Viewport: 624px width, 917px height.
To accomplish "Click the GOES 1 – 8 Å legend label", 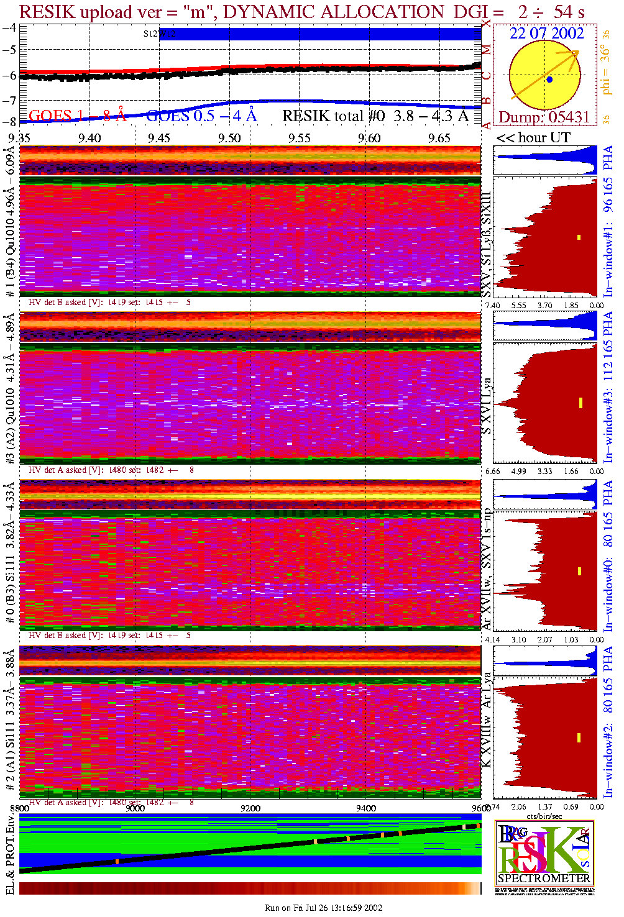I will pos(77,116).
